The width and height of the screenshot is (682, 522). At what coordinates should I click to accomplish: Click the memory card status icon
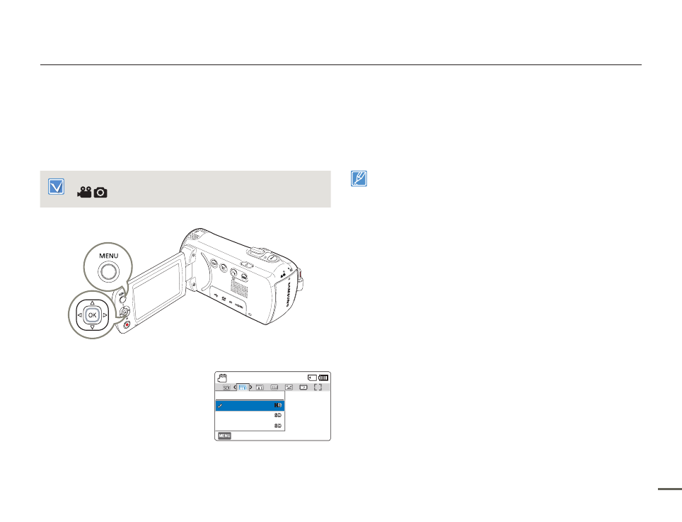click(x=312, y=378)
